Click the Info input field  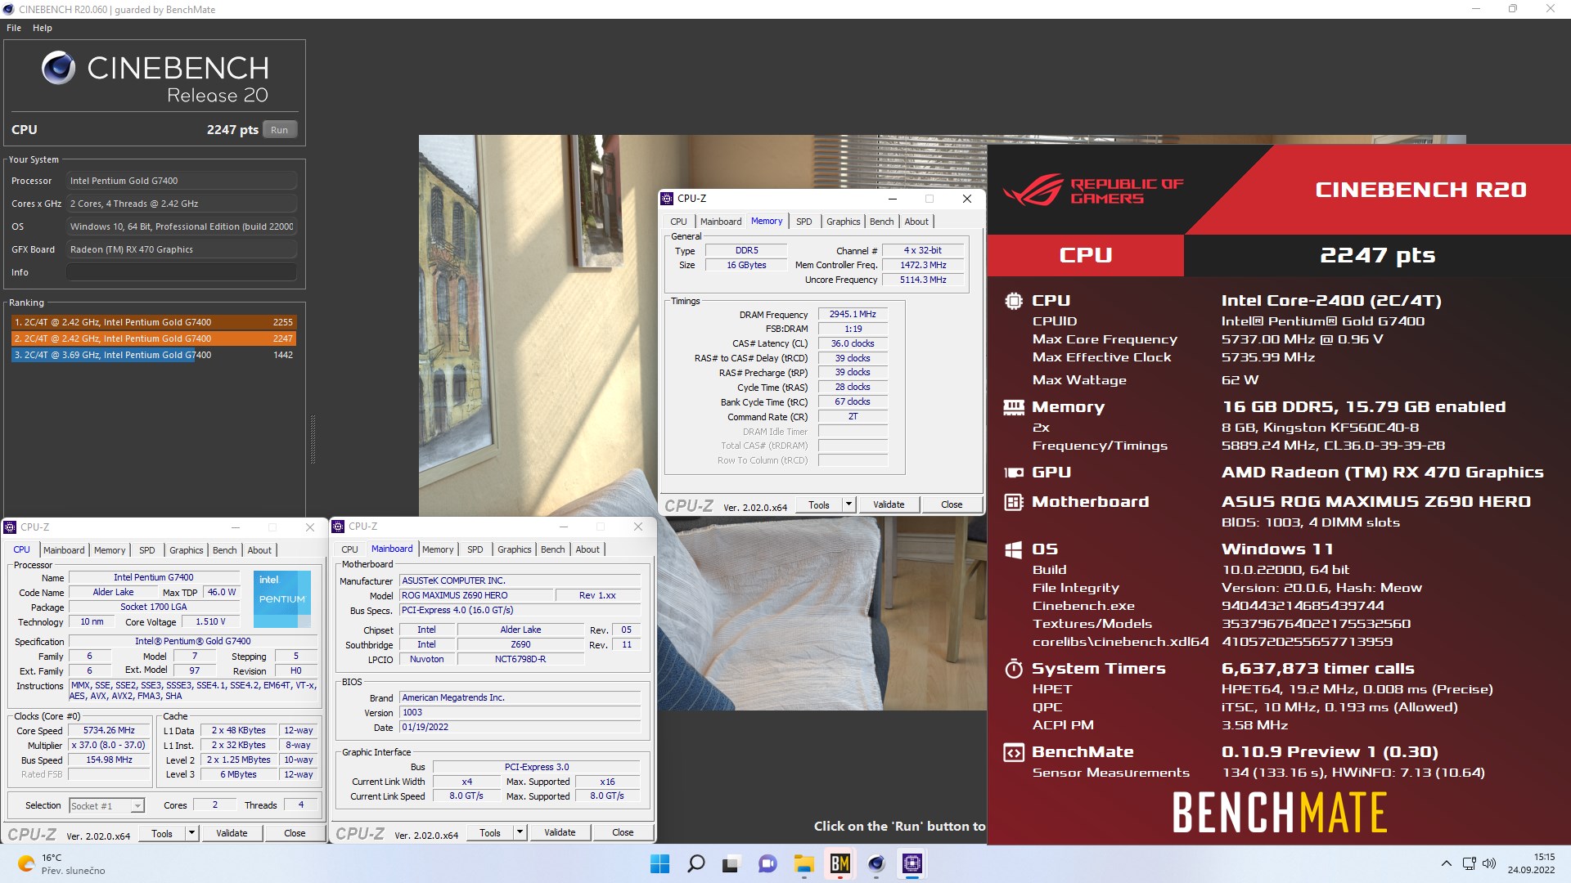click(x=182, y=272)
